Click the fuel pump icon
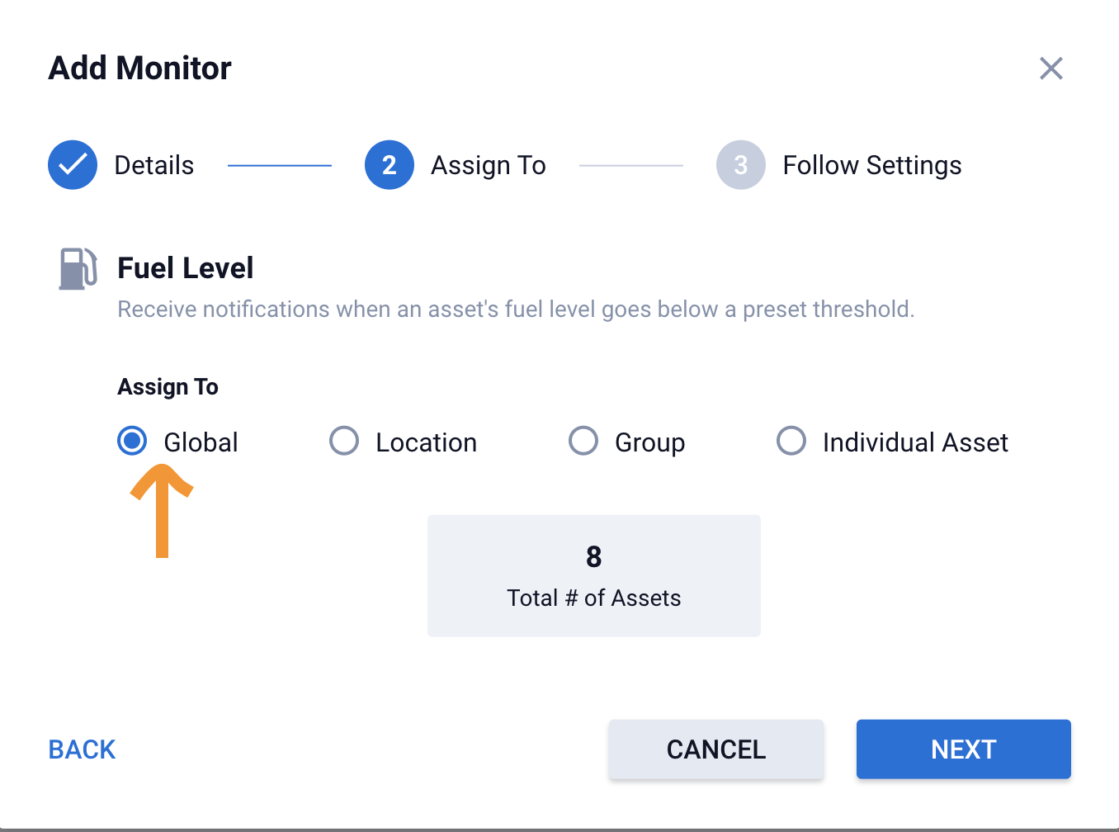The width and height of the screenshot is (1119, 832). click(78, 269)
